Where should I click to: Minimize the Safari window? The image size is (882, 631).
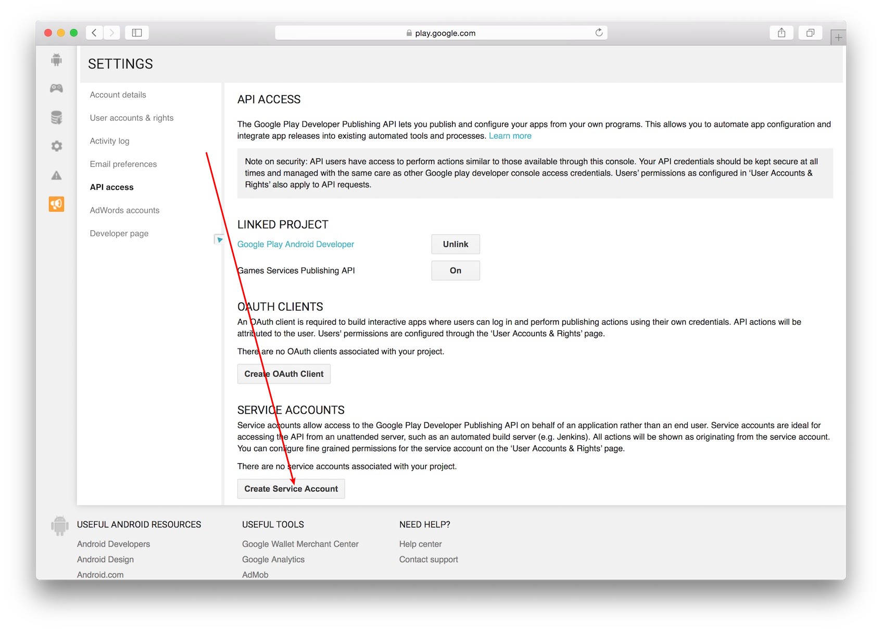(61, 33)
